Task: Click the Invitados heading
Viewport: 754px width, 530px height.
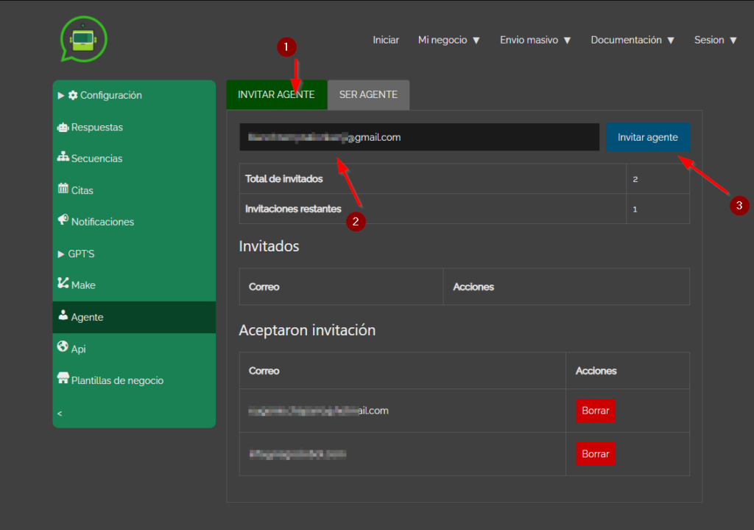Action: [x=269, y=246]
